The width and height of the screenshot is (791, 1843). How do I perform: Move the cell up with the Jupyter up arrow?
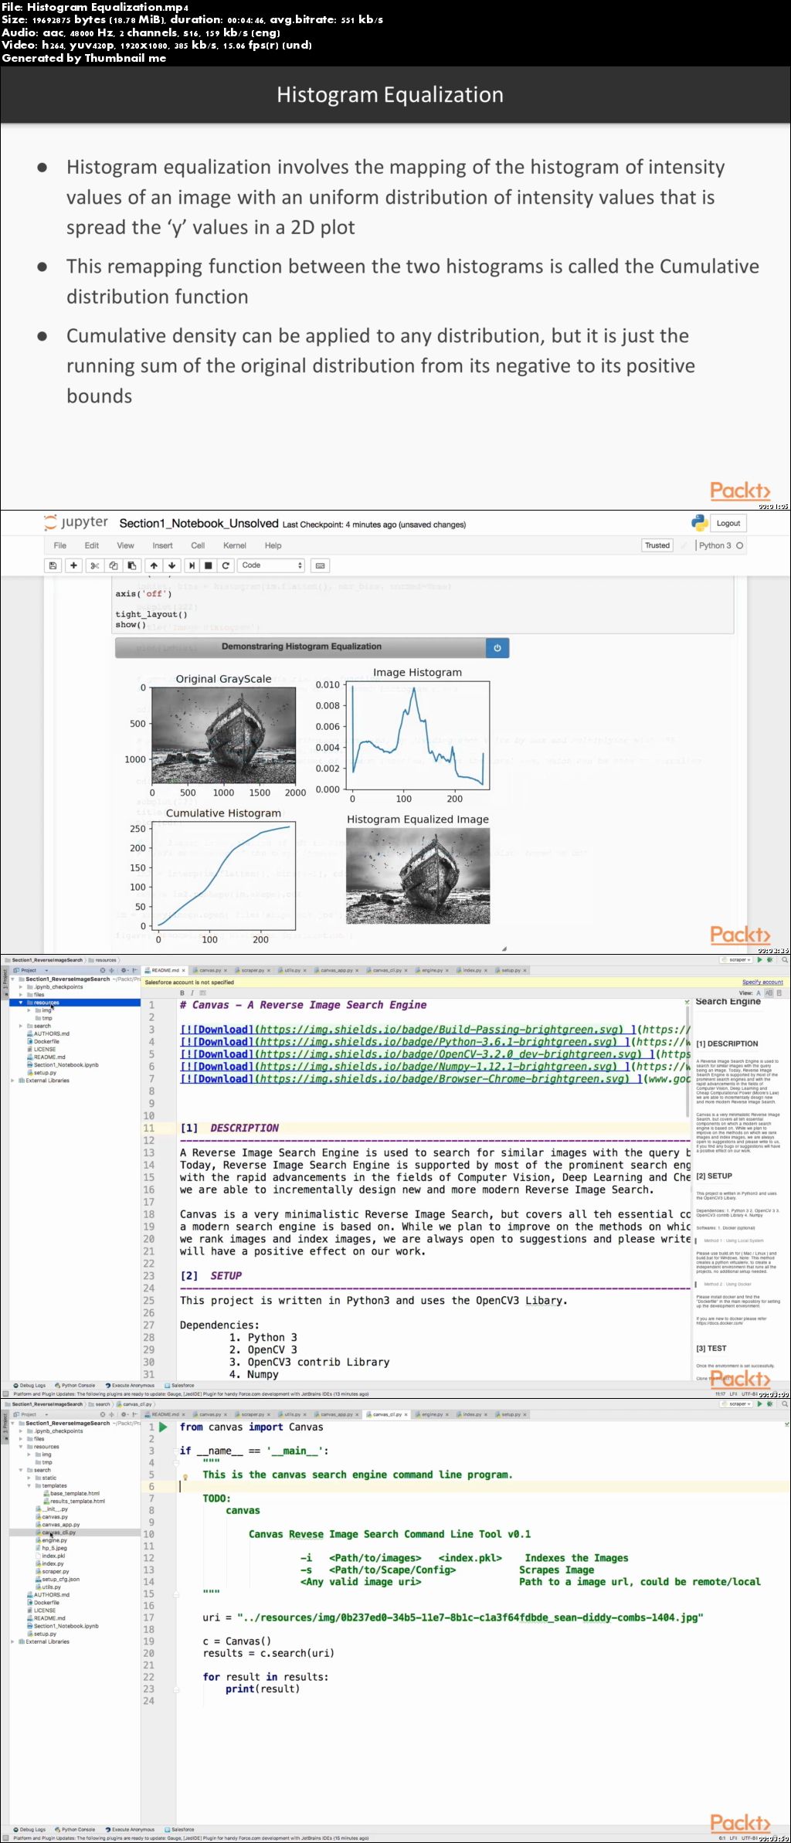154,565
